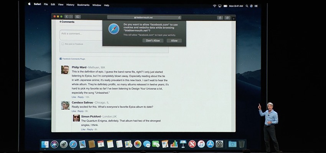Click Reply under Candace Salinas comment
326x153 pixels.
(x=81, y=111)
